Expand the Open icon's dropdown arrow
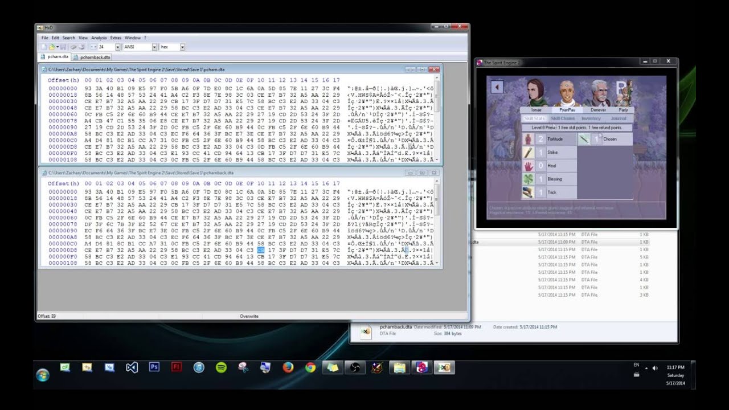The width and height of the screenshot is (729, 410). pos(56,47)
